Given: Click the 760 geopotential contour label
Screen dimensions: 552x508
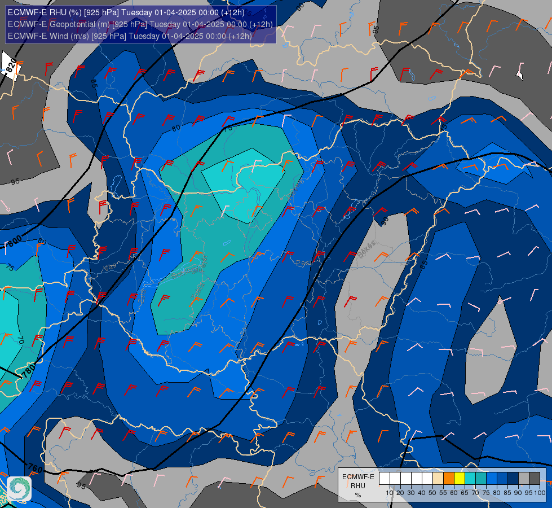Looking at the screenshot, I should (35, 468).
